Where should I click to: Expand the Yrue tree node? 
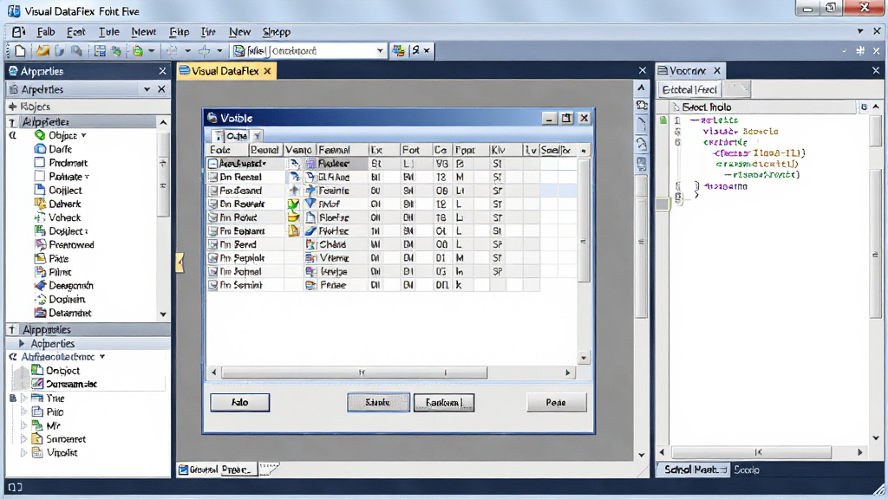click(x=24, y=399)
